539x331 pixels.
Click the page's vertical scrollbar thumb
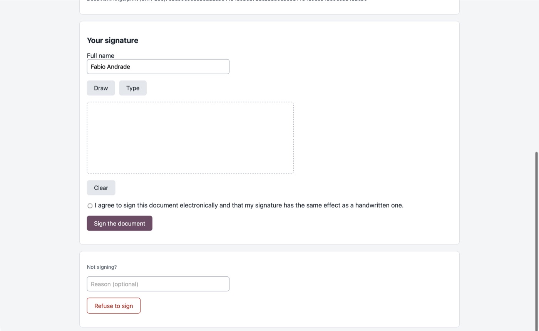tap(537, 241)
